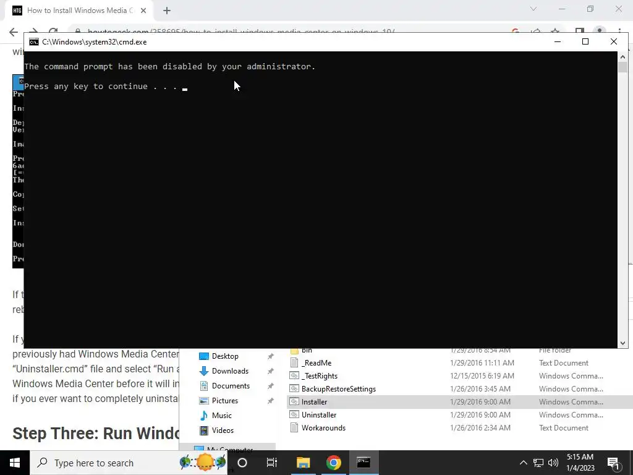Open the notification center icon
The height and width of the screenshot is (475, 633).
point(613,463)
